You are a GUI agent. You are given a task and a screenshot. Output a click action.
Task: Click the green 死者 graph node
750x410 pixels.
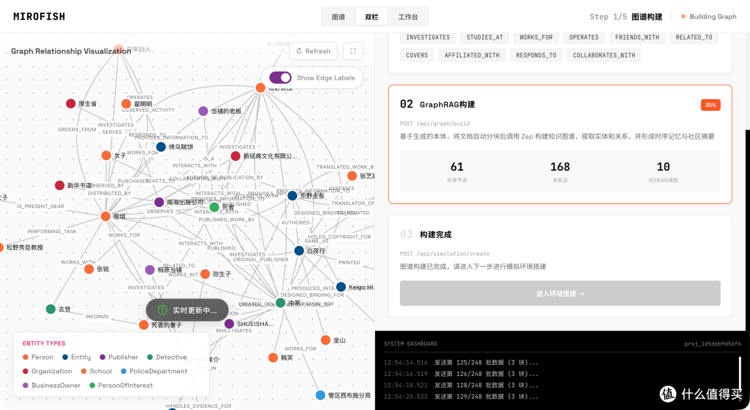tap(215, 207)
